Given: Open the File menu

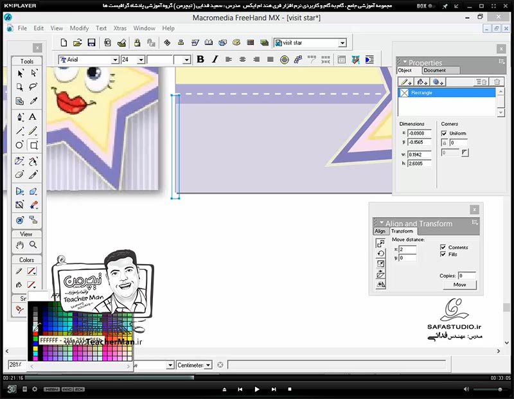Looking at the screenshot, I should 22,28.
